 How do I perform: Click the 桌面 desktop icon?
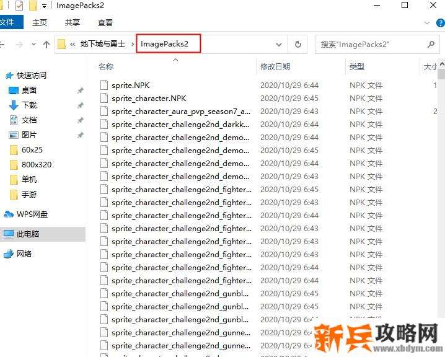14,90
